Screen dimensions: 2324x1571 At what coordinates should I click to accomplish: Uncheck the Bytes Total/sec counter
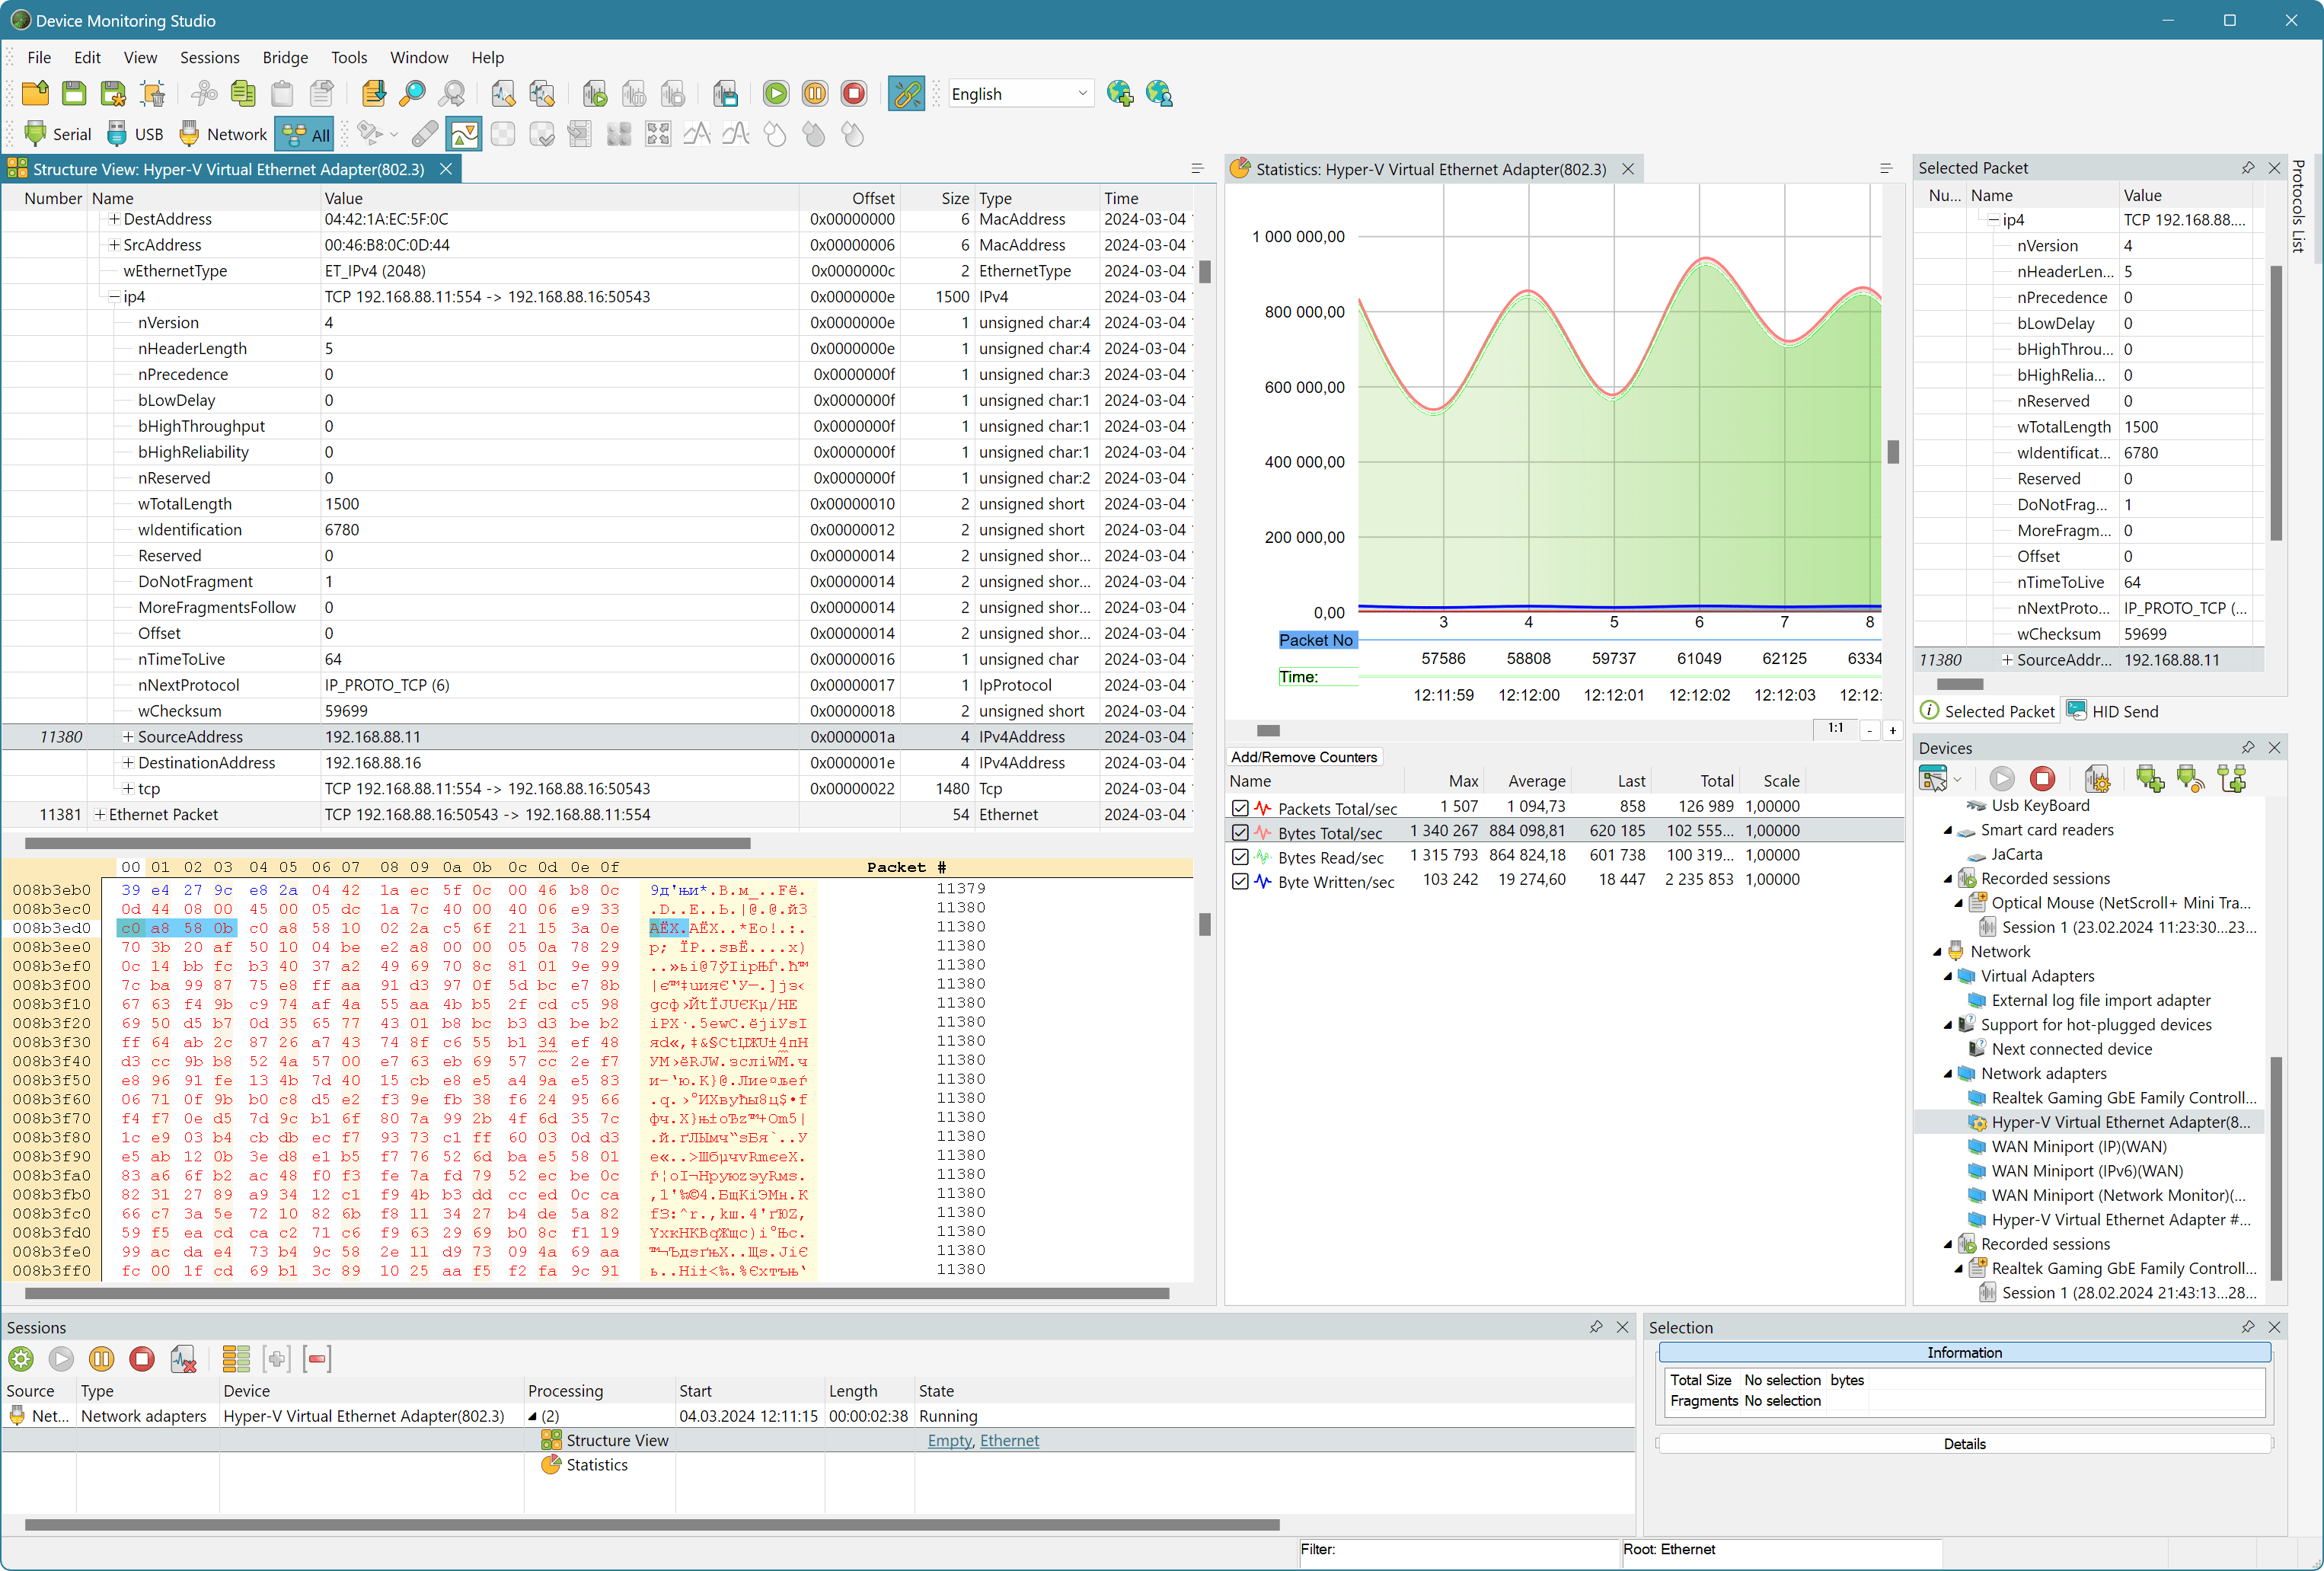click(x=1240, y=832)
